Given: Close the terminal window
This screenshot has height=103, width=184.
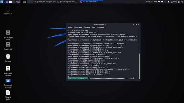Looking at the screenshot, I should point(139,24).
